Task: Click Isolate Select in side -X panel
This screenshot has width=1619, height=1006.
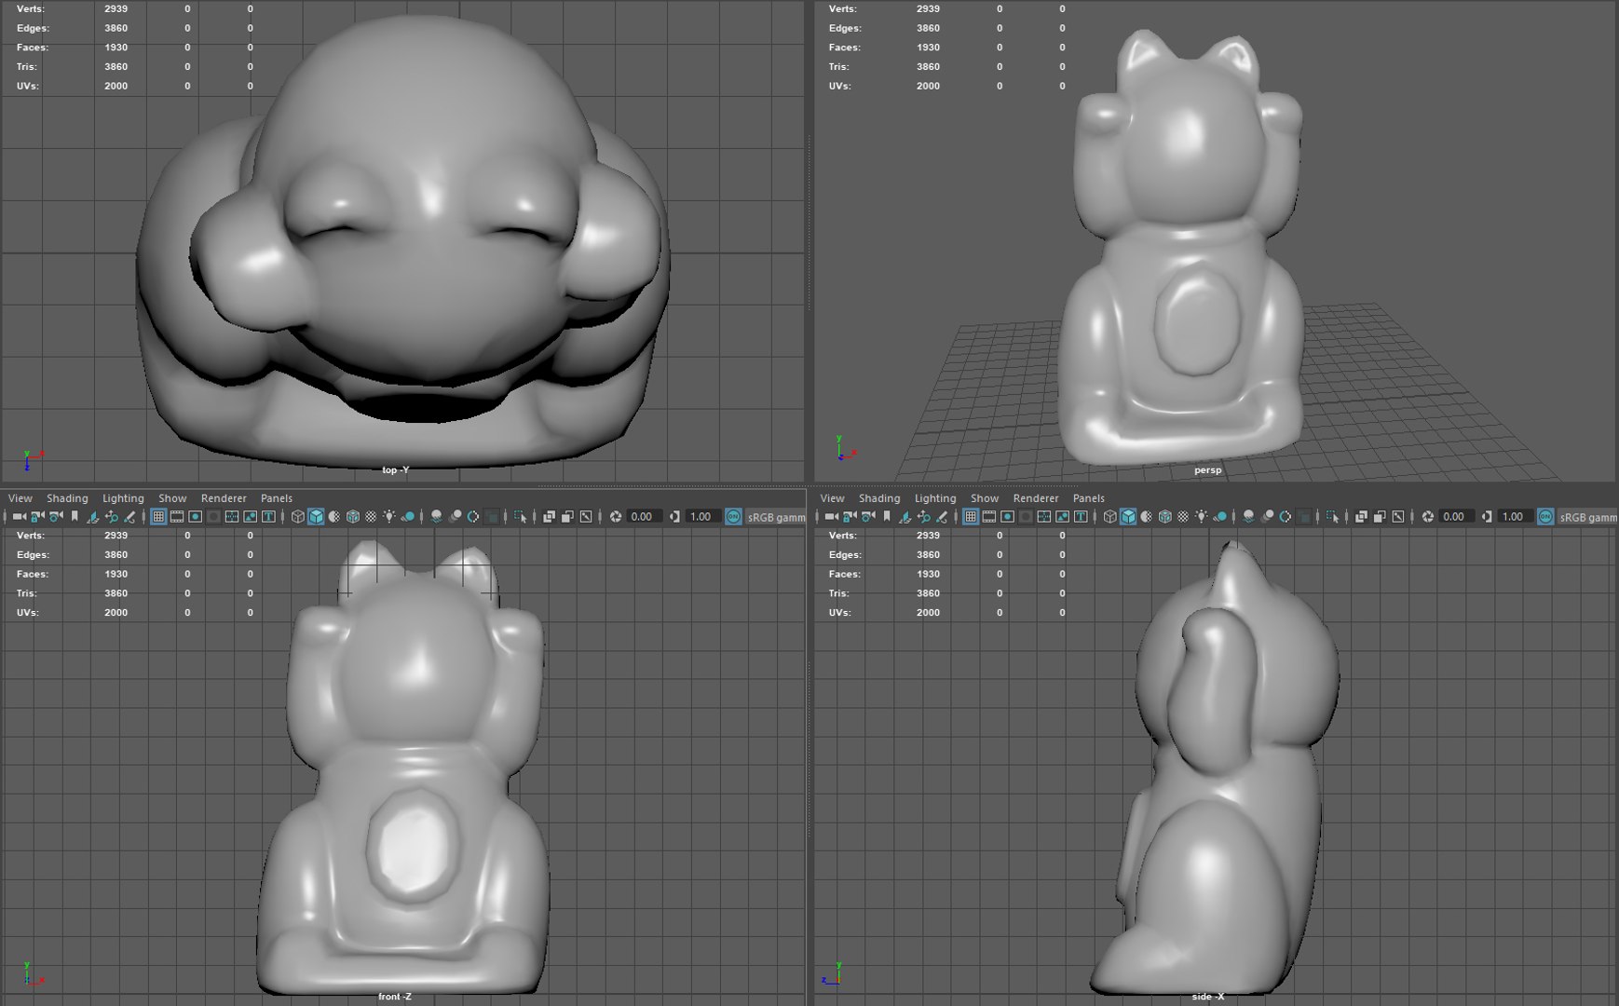Action: [1332, 517]
